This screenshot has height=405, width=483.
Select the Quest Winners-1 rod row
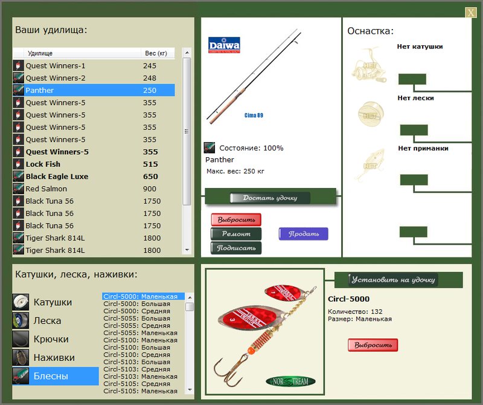(x=94, y=66)
